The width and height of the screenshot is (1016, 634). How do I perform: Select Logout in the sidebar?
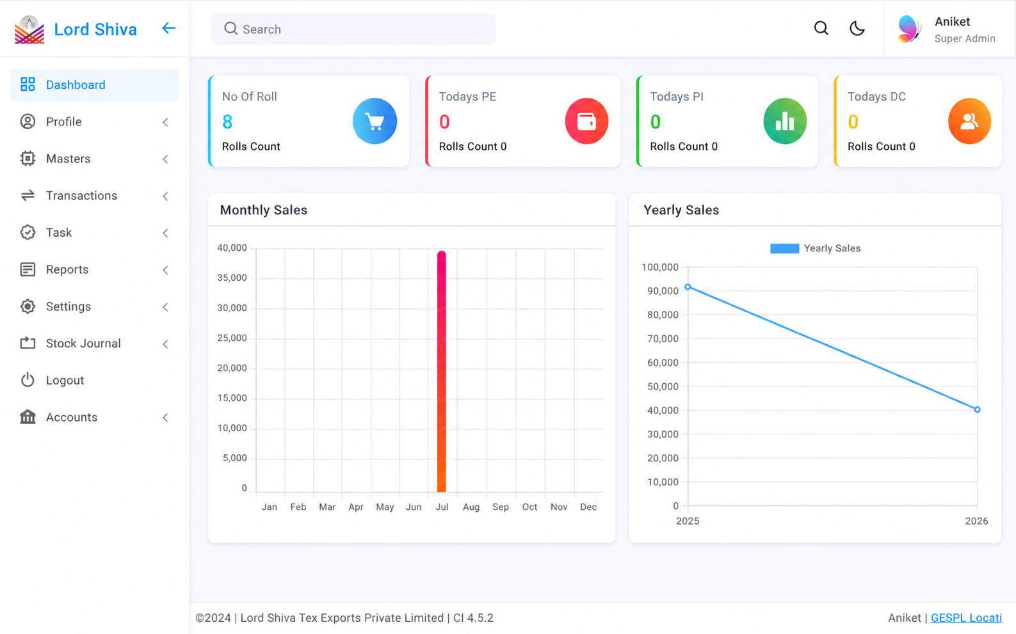94,381
